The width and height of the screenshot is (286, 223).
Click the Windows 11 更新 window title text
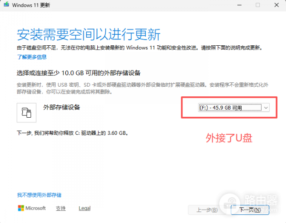click(x=31, y=5)
